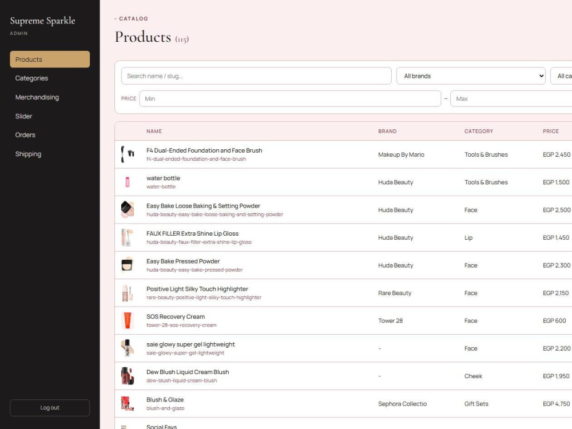
Task: Open the FAUX FILLER Lip Gloss thumbnail
Action: 128,237
